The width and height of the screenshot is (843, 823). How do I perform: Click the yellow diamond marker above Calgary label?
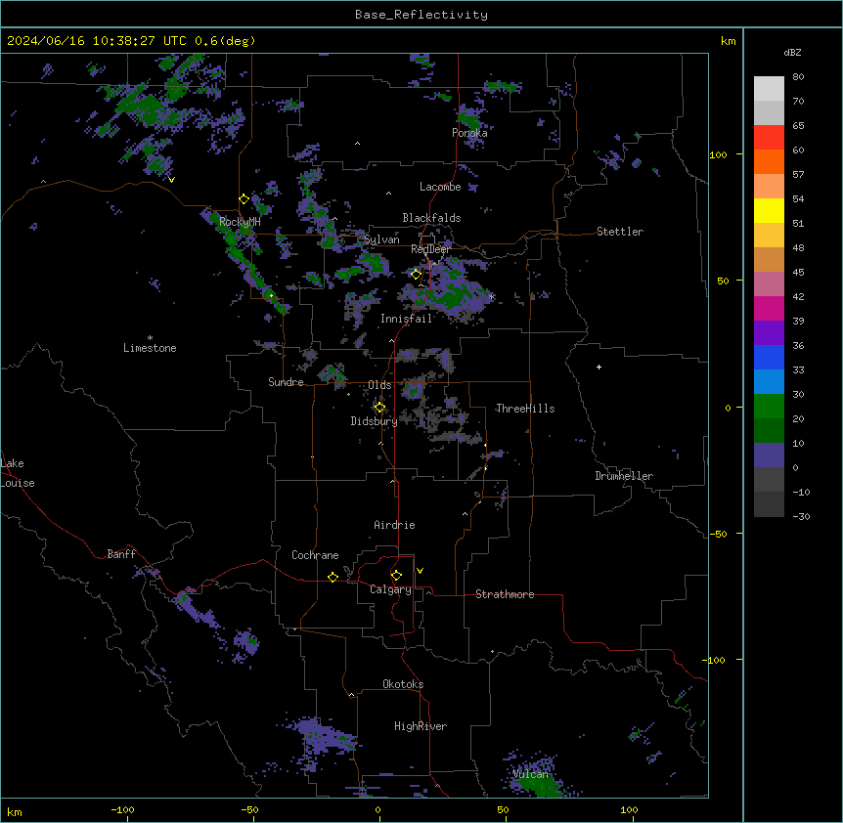pos(396,576)
